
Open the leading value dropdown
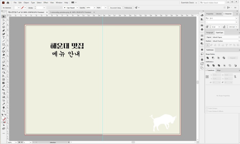(236, 27)
